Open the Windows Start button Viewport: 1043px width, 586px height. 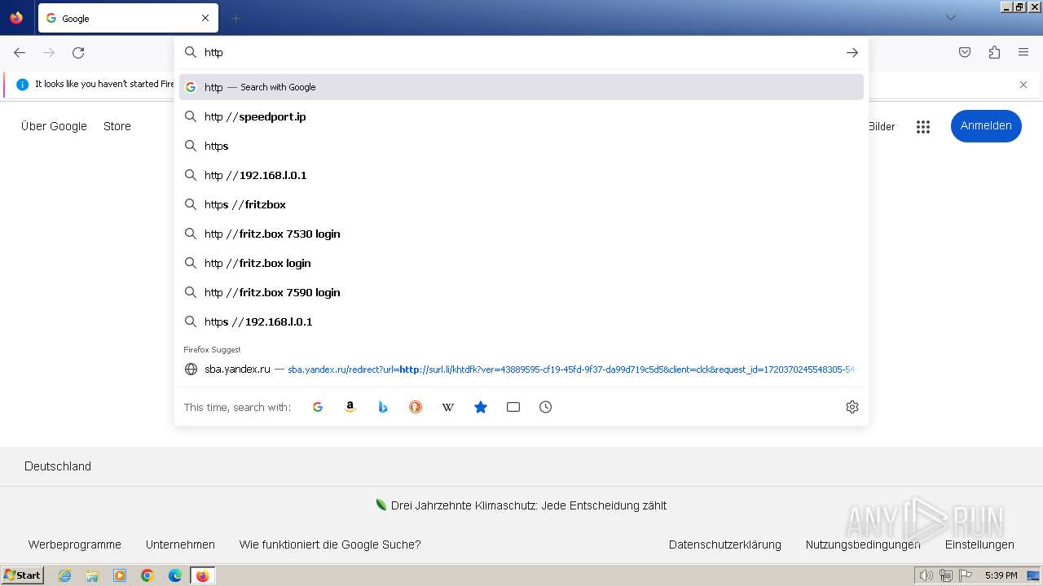pyautogui.click(x=22, y=575)
